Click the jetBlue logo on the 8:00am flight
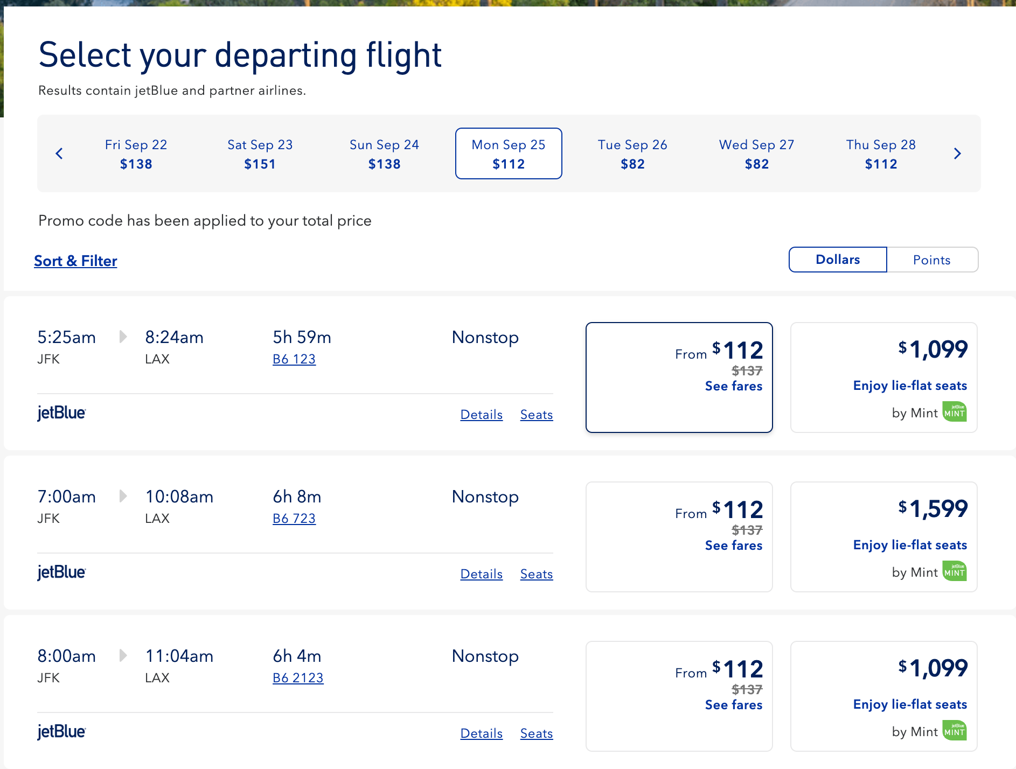 point(61,732)
